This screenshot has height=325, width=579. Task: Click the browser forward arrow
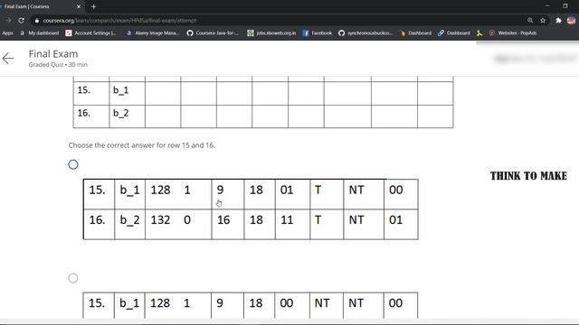(x=8, y=21)
